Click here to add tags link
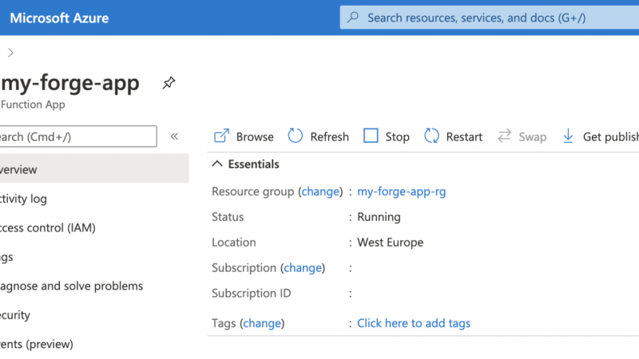The height and width of the screenshot is (359, 639). tap(414, 323)
